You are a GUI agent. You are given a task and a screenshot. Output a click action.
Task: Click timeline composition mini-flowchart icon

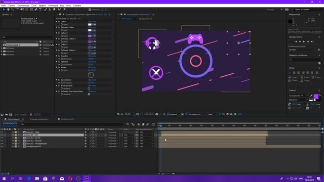[128, 124]
